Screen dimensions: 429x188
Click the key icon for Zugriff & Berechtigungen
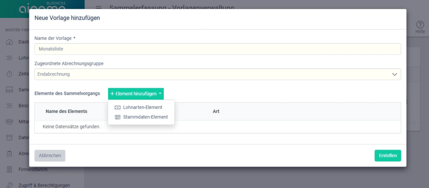click(x=9, y=185)
